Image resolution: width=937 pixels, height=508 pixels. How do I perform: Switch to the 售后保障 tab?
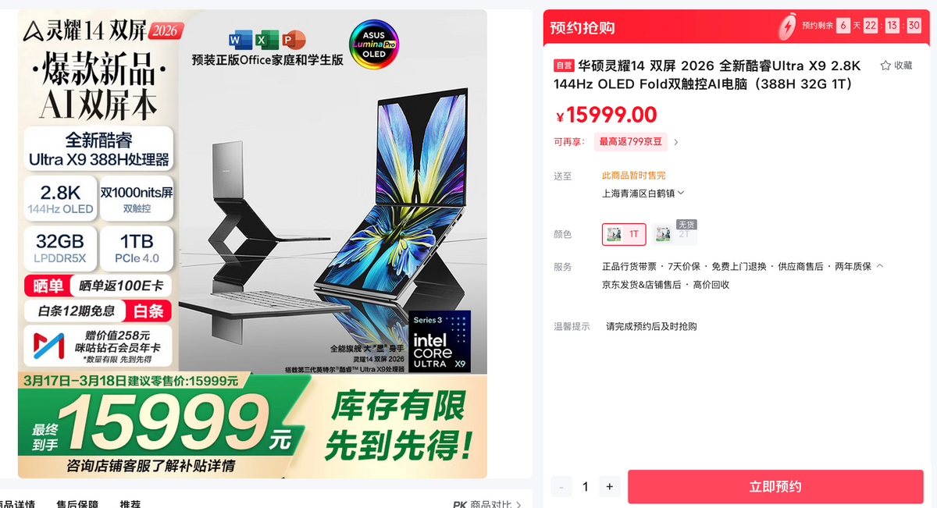coord(77,504)
